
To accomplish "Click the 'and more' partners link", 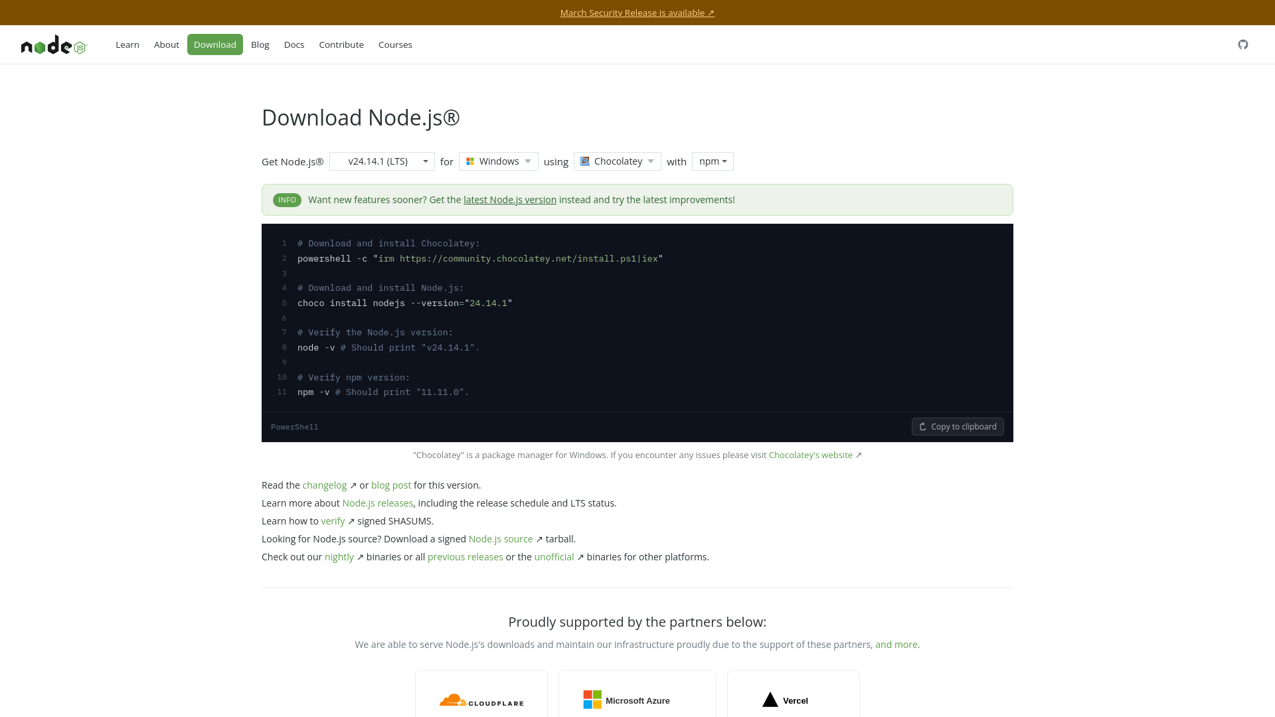I will [x=896, y=645].
